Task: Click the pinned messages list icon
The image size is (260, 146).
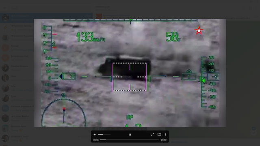Action: [x=256, y=17]
